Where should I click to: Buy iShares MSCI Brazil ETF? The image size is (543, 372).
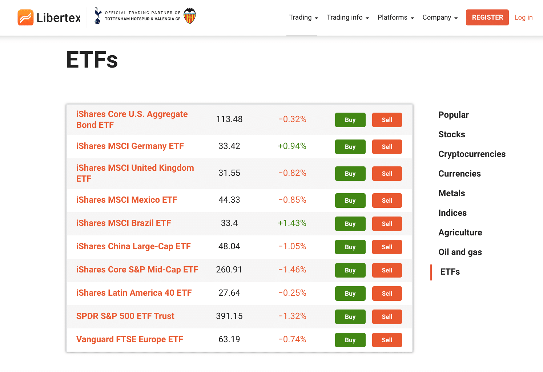coord(350,224)
